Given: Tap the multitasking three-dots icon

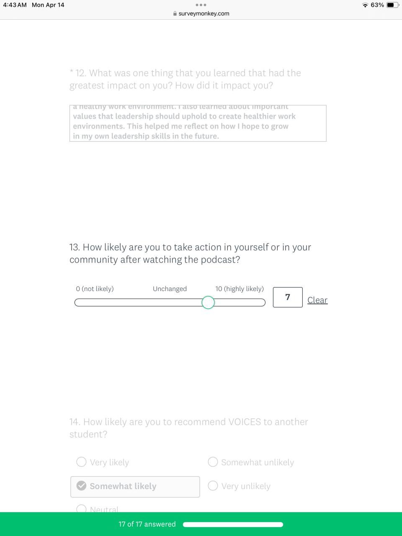Looking at the screenshot, I should click(201, 5).
